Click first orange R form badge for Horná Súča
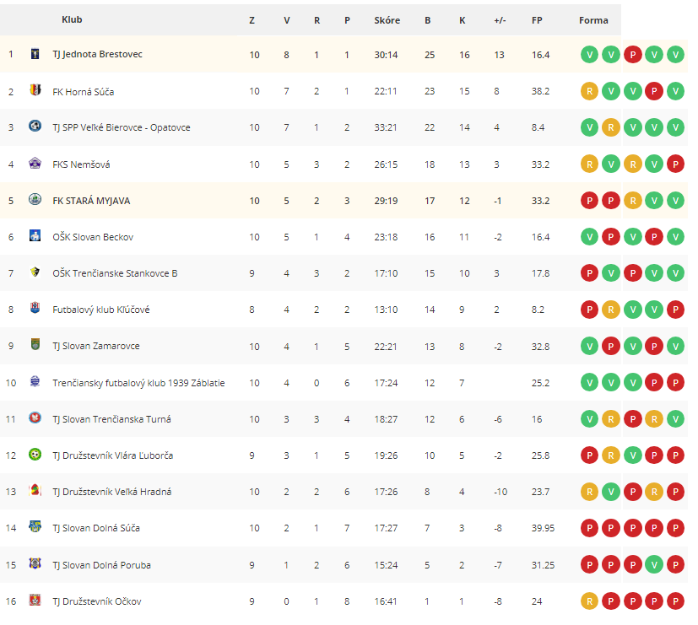This screenshot has width=698, height=625. coord(589,91)
